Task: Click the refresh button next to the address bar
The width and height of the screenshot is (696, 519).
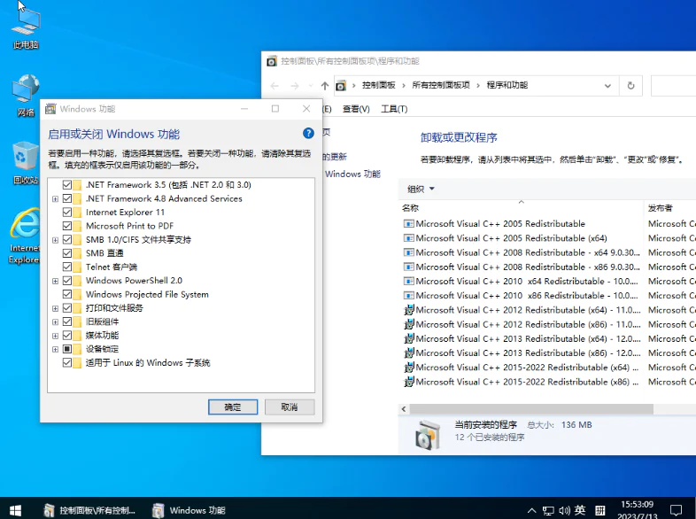Action: point(630,86)
